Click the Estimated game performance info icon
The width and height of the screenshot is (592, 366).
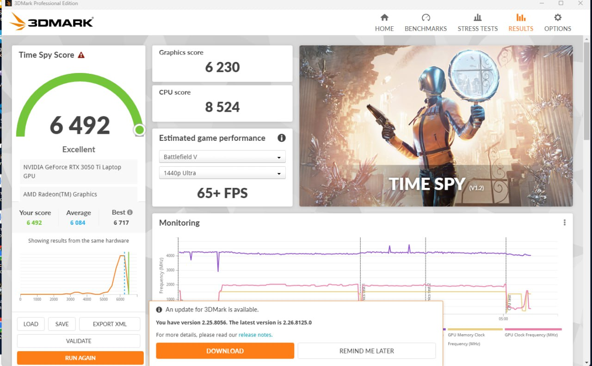(281, 138)
